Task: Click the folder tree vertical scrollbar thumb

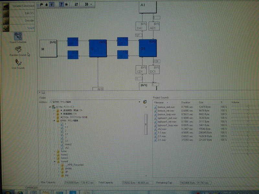Action: click(146, 124)
